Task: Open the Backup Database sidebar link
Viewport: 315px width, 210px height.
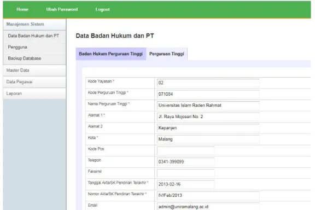Action: click(x=25, y=59)
